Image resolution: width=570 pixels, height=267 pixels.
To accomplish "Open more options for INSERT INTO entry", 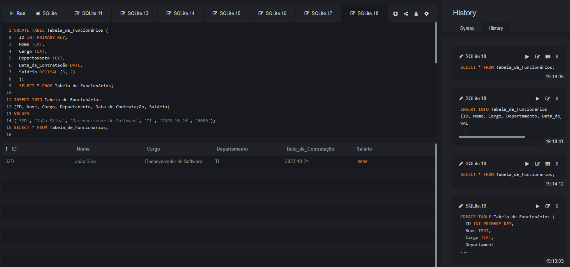I will click(557, 99).
